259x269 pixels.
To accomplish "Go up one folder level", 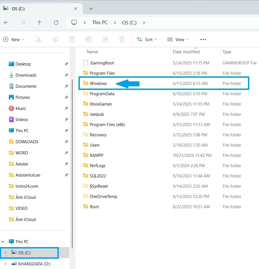I will (x=39, y=23).
